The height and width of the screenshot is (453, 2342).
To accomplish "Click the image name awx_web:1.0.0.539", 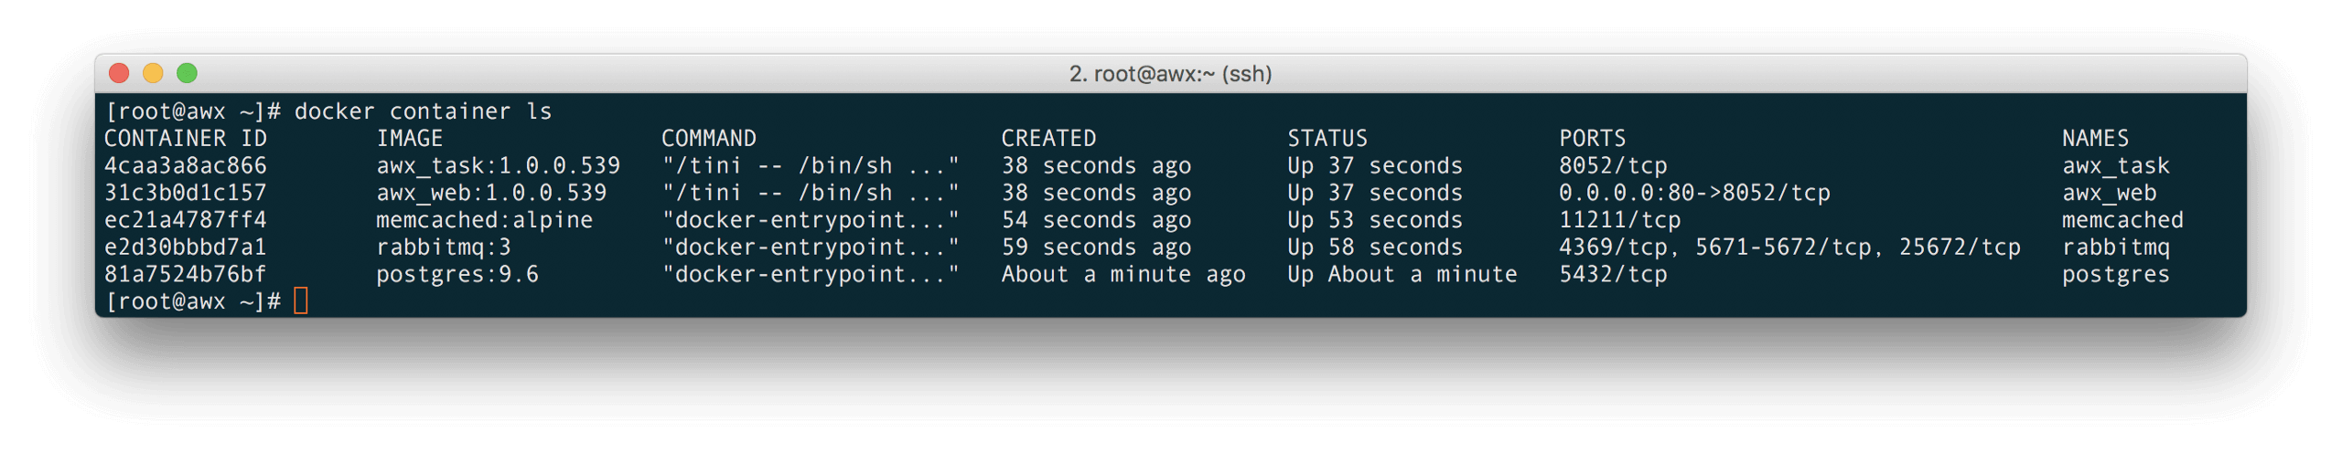I will 491,194.
